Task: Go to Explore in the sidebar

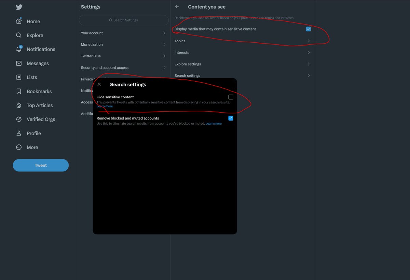Action: pyautogui.click(x=35, y=35)
